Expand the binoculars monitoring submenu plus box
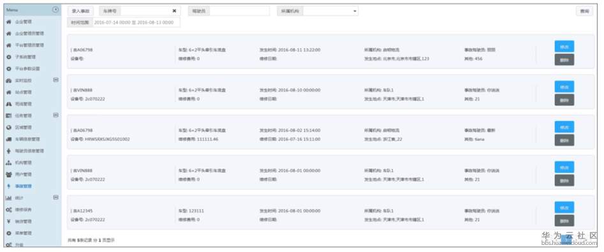 (56, 80)
